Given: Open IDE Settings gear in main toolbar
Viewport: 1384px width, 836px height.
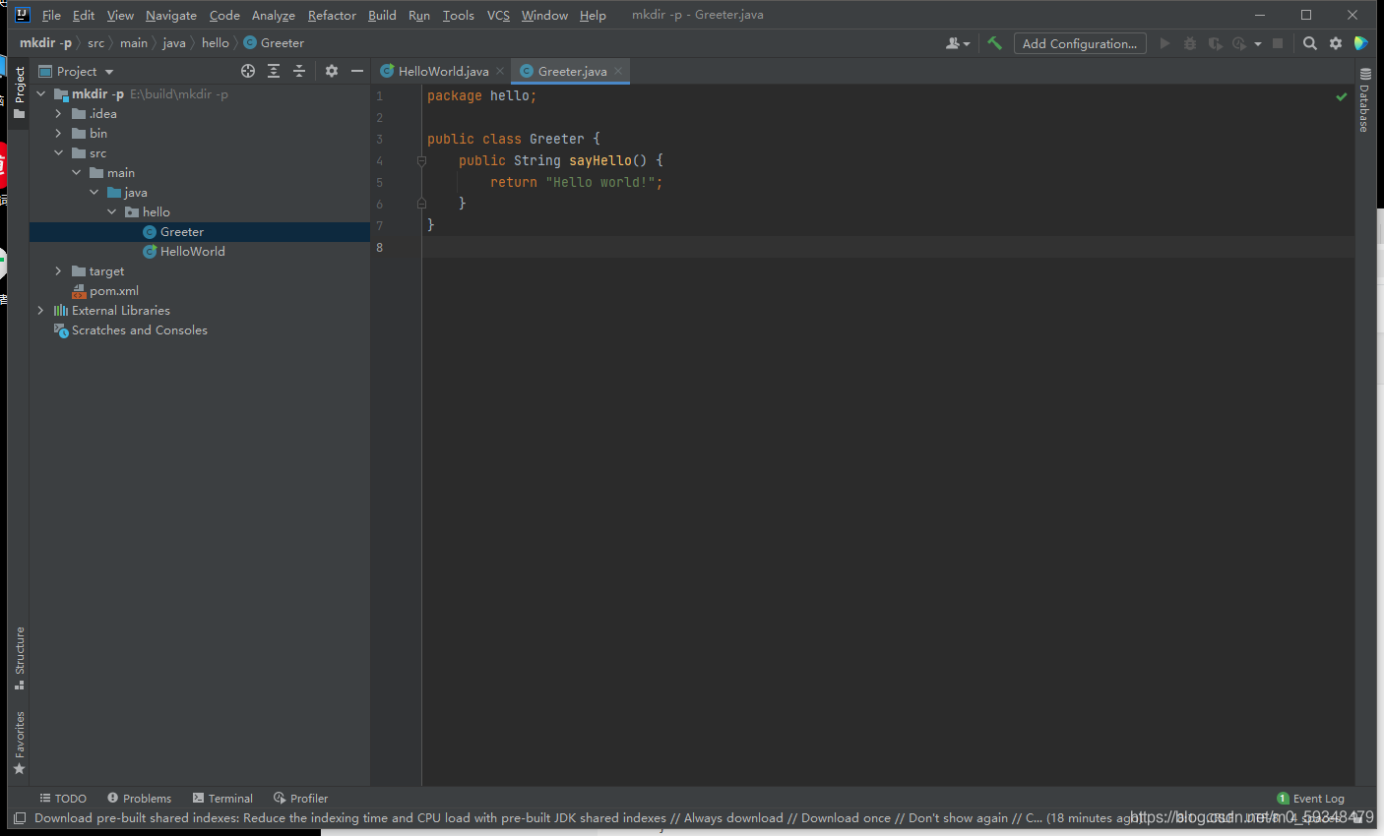Looking at the screenshot, I should click(1335, 43).
